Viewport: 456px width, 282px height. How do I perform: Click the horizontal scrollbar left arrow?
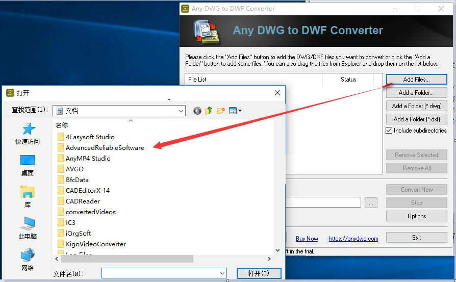click(57, 259)
